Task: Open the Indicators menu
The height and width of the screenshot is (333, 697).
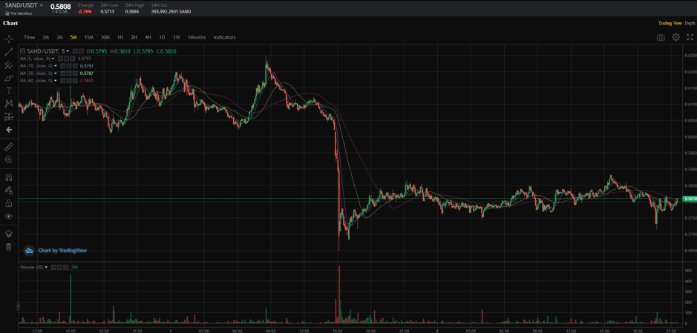Action: [x=224, y=37]
